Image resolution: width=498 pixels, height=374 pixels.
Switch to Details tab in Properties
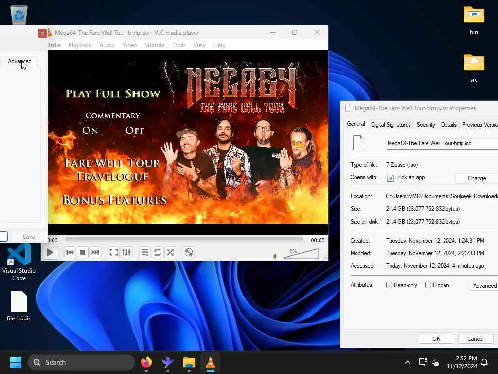coord(448,125)
